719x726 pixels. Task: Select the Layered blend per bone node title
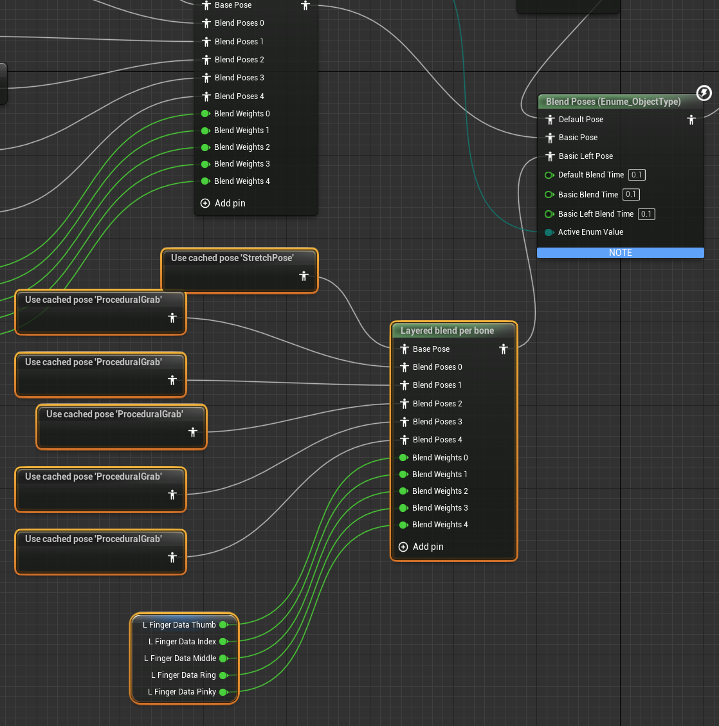(x=447, y=331)
